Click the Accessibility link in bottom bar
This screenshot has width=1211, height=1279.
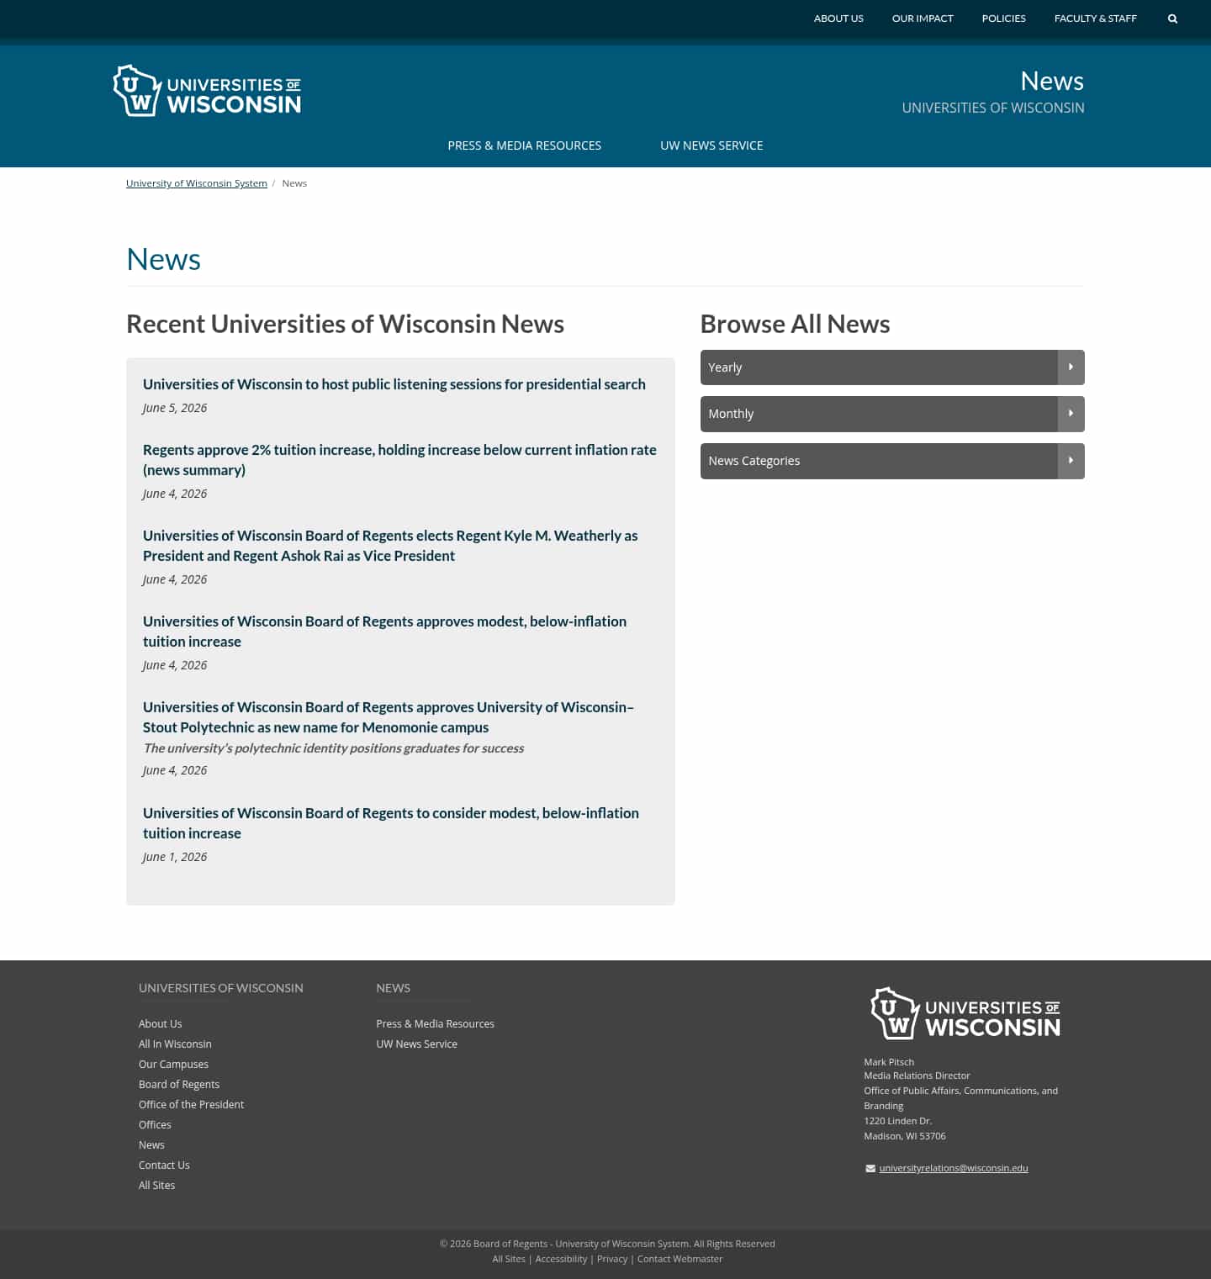(x=561, y=1259)
